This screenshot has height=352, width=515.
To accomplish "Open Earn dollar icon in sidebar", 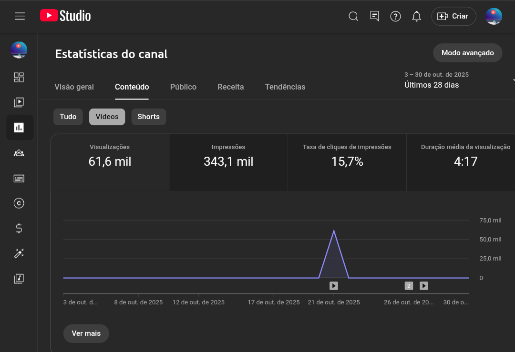I will click(19, 229).
